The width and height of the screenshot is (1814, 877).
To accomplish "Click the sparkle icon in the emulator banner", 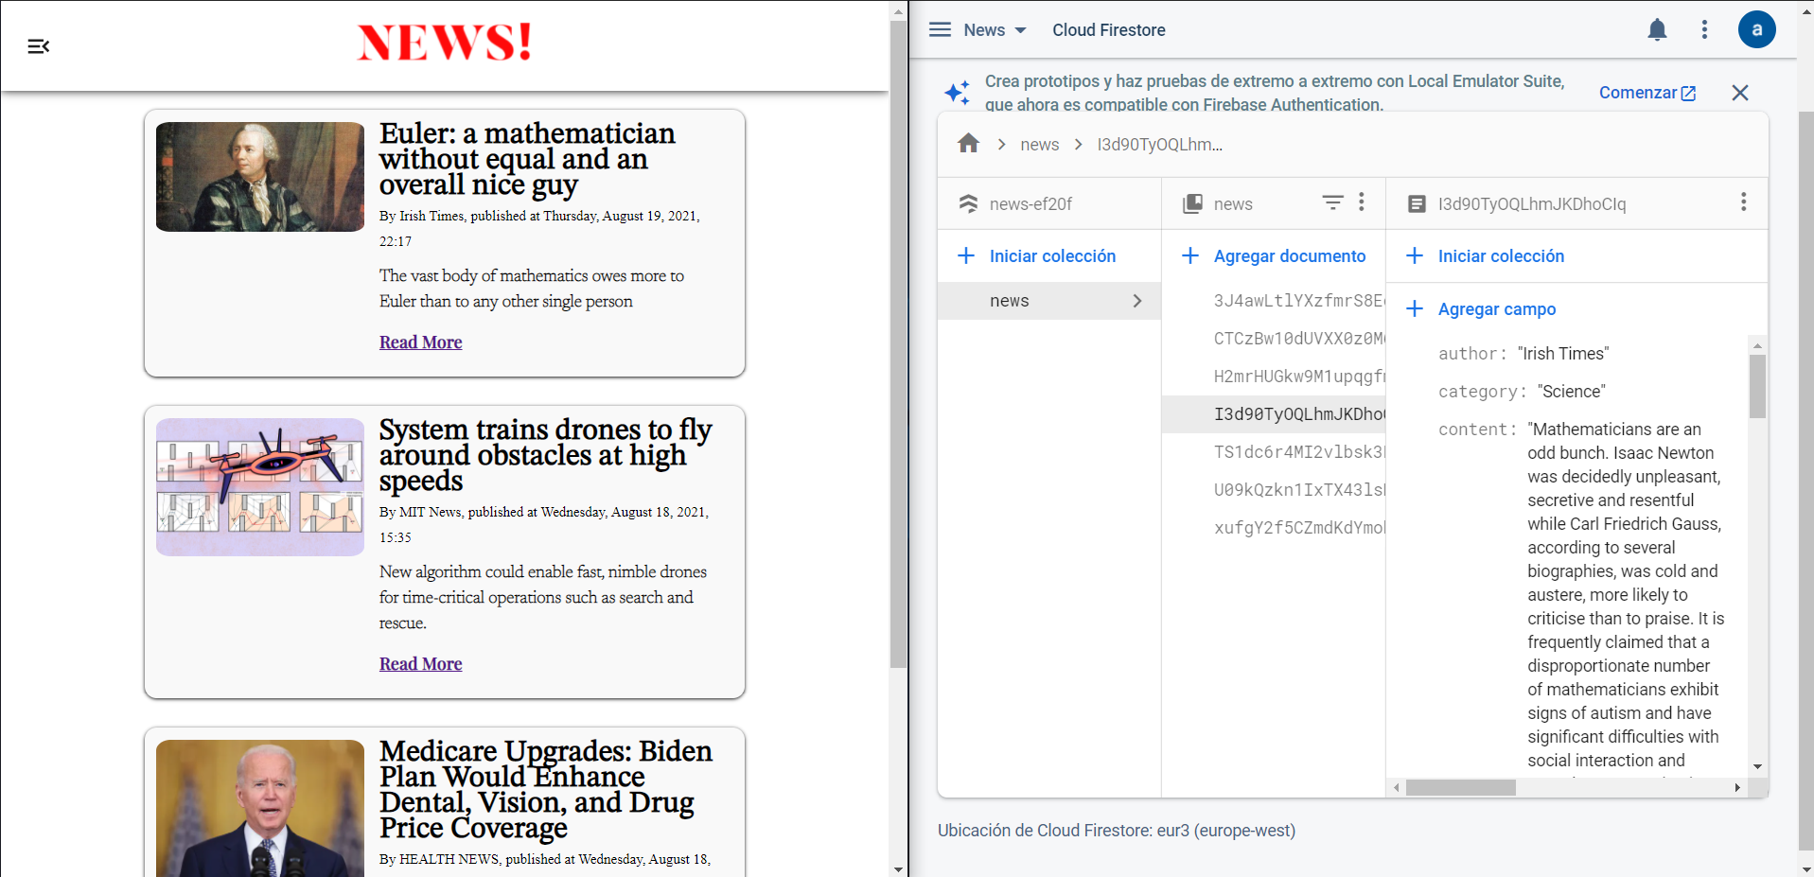I will pos(957,93).
